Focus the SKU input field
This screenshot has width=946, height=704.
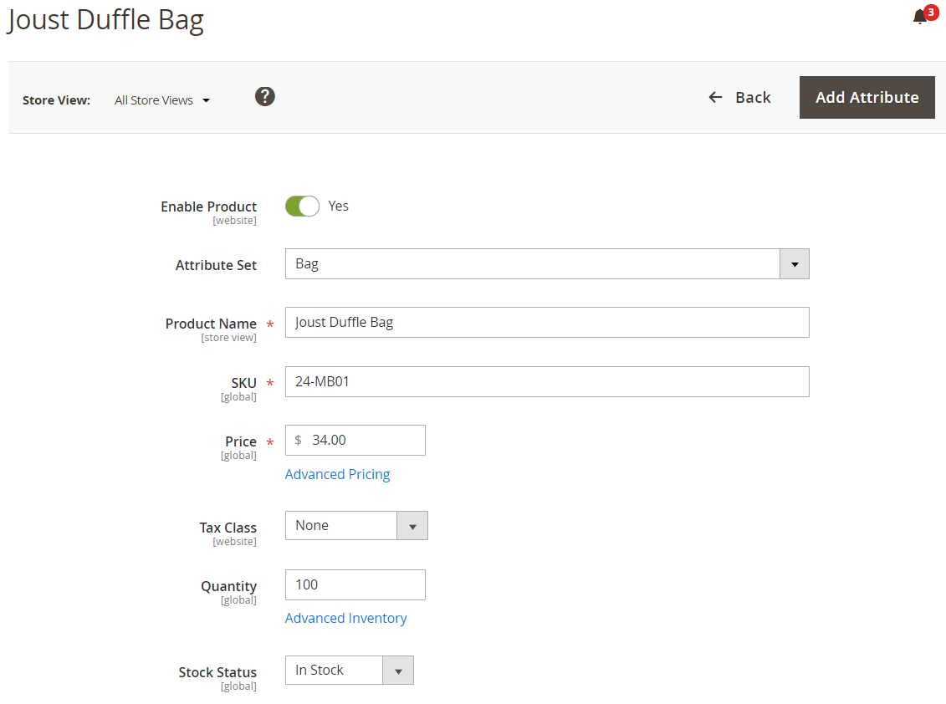click(x=547, y=381)
